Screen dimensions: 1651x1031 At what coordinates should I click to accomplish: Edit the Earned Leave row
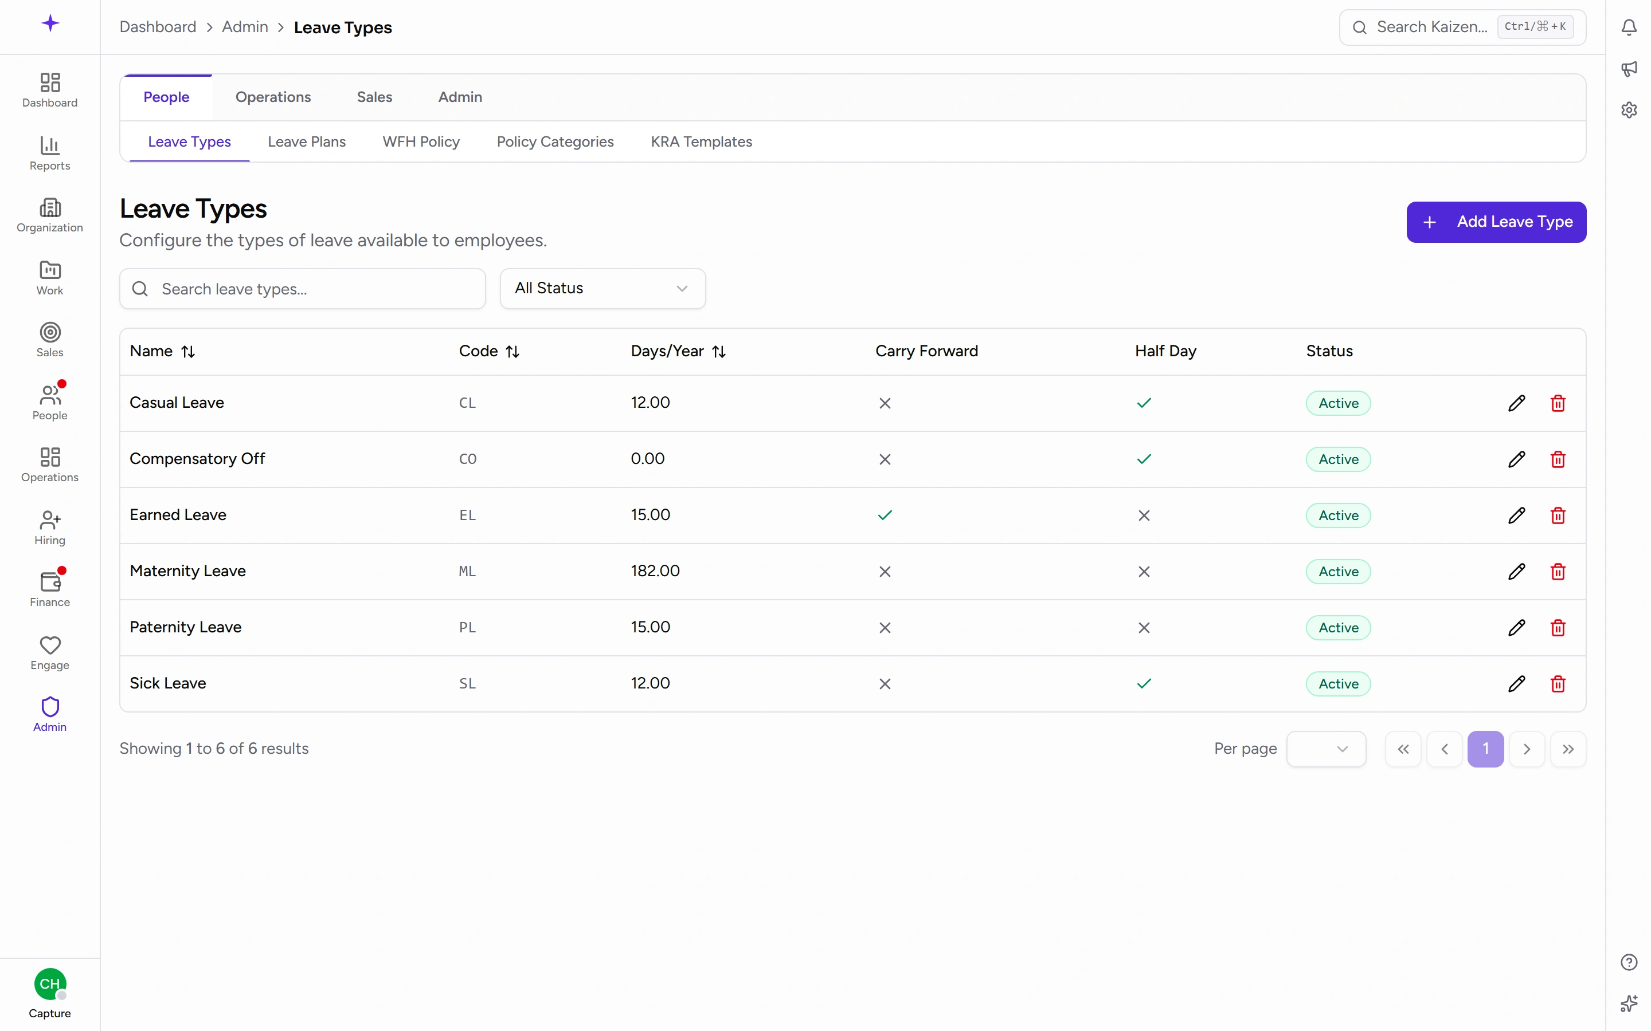click(x=1516, y=515)
